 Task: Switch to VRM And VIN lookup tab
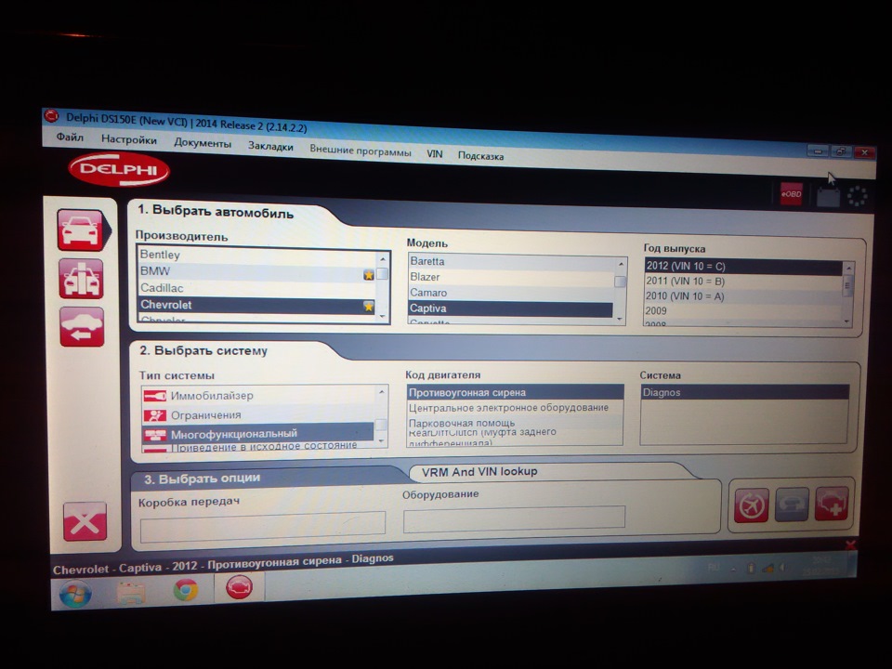pos(479,472)
